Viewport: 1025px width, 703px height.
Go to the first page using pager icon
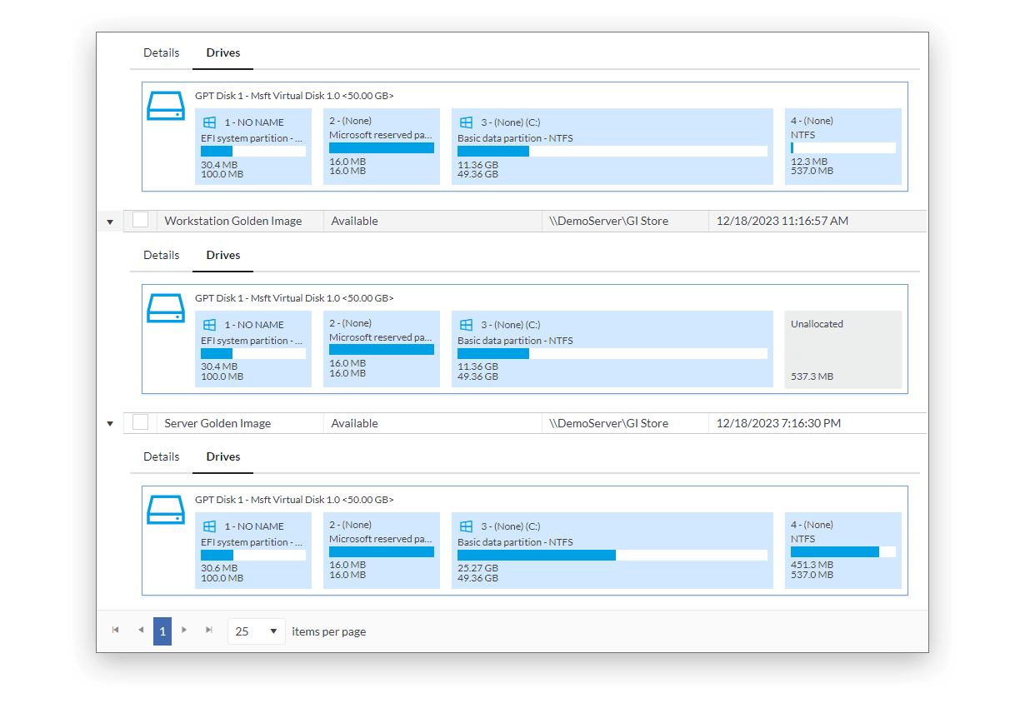click(x=116, y=631)
